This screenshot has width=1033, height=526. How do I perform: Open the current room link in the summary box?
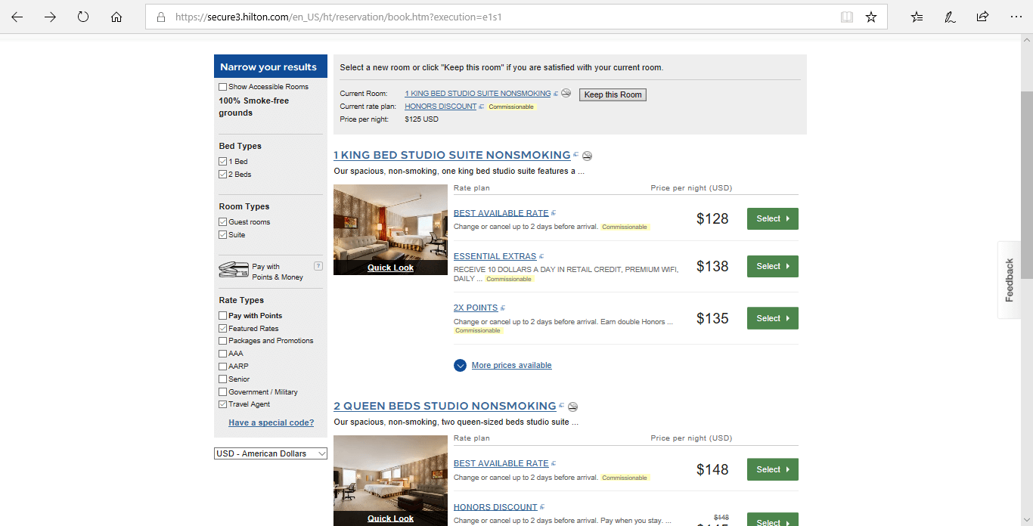tap(478, 94)
